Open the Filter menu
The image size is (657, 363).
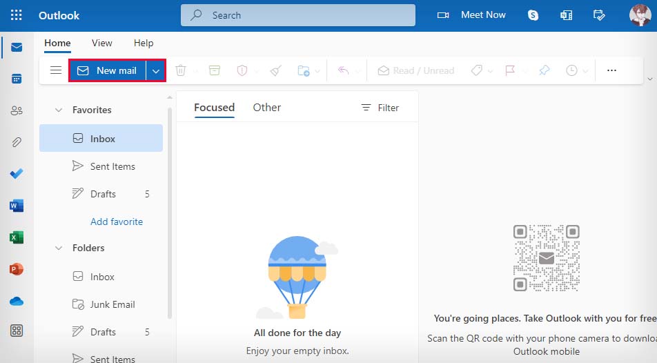click(x=380, y=108)
